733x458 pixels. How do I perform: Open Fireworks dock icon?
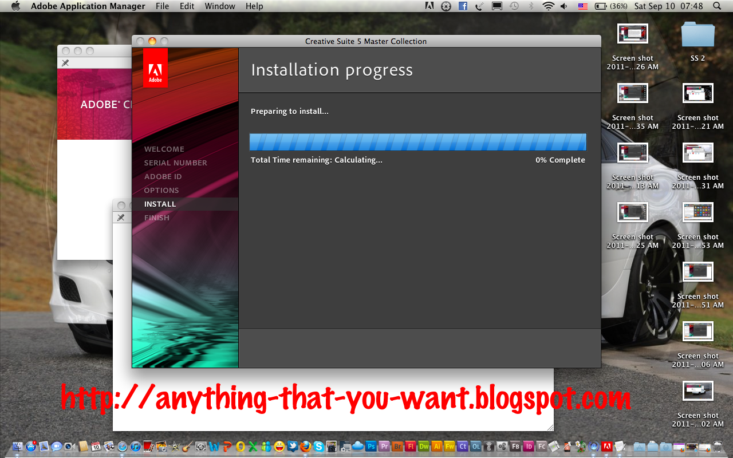click(450, 447)
